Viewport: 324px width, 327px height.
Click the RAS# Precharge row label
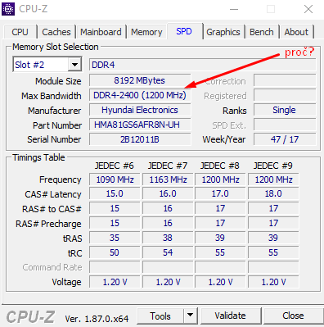click(48, 224)
